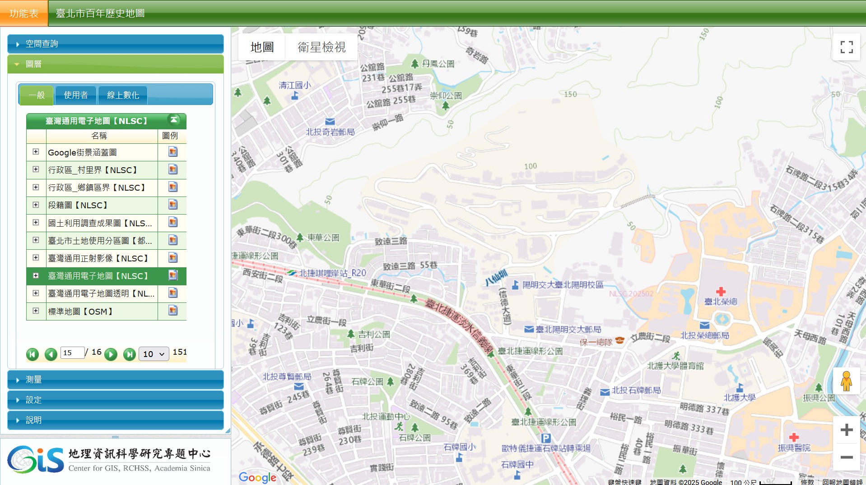Viewport: 866px width, 485px height.
Task: Open legend icon for 段籍圖 row
Action: click(x=172, y=205)
